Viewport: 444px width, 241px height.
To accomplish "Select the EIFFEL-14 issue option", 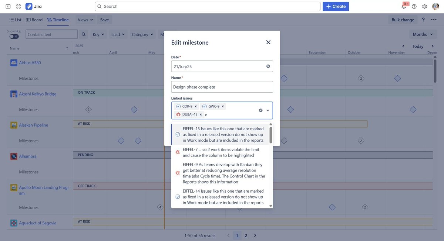I will (x=220, y=197).
